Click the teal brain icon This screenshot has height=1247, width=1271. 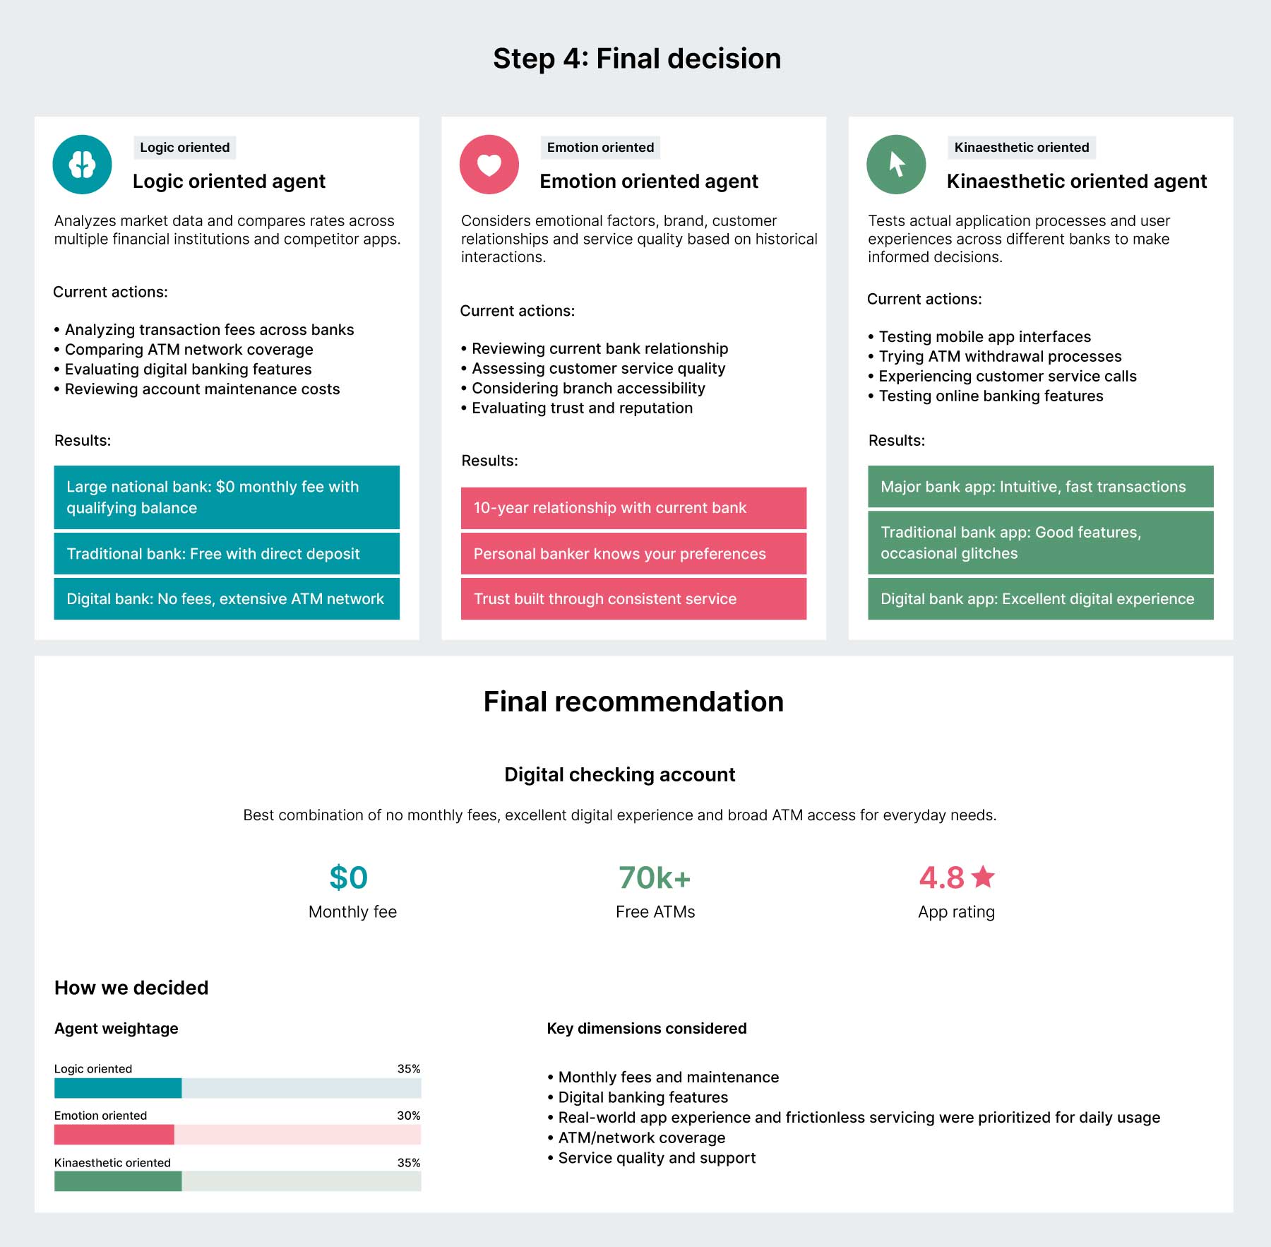[x=83, y=165]
